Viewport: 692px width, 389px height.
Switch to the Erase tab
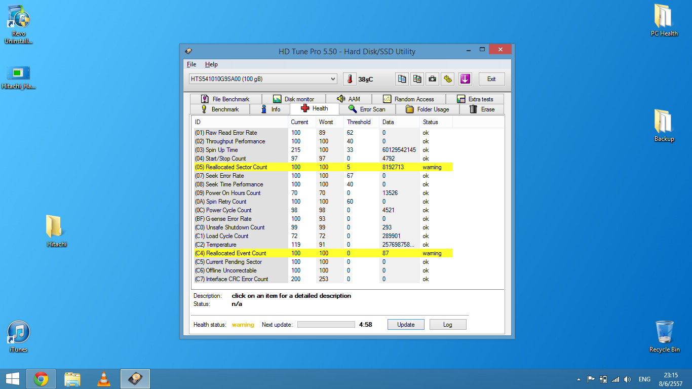click(482, 109)
